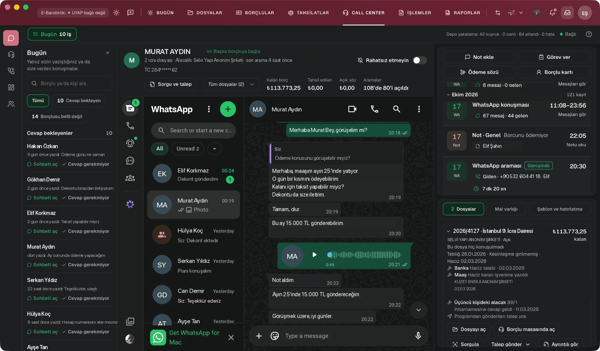Toggle the theme sun icon in the top bar
Image resolution: width=600 pixels, height=351 pixels.
[116, 13]
